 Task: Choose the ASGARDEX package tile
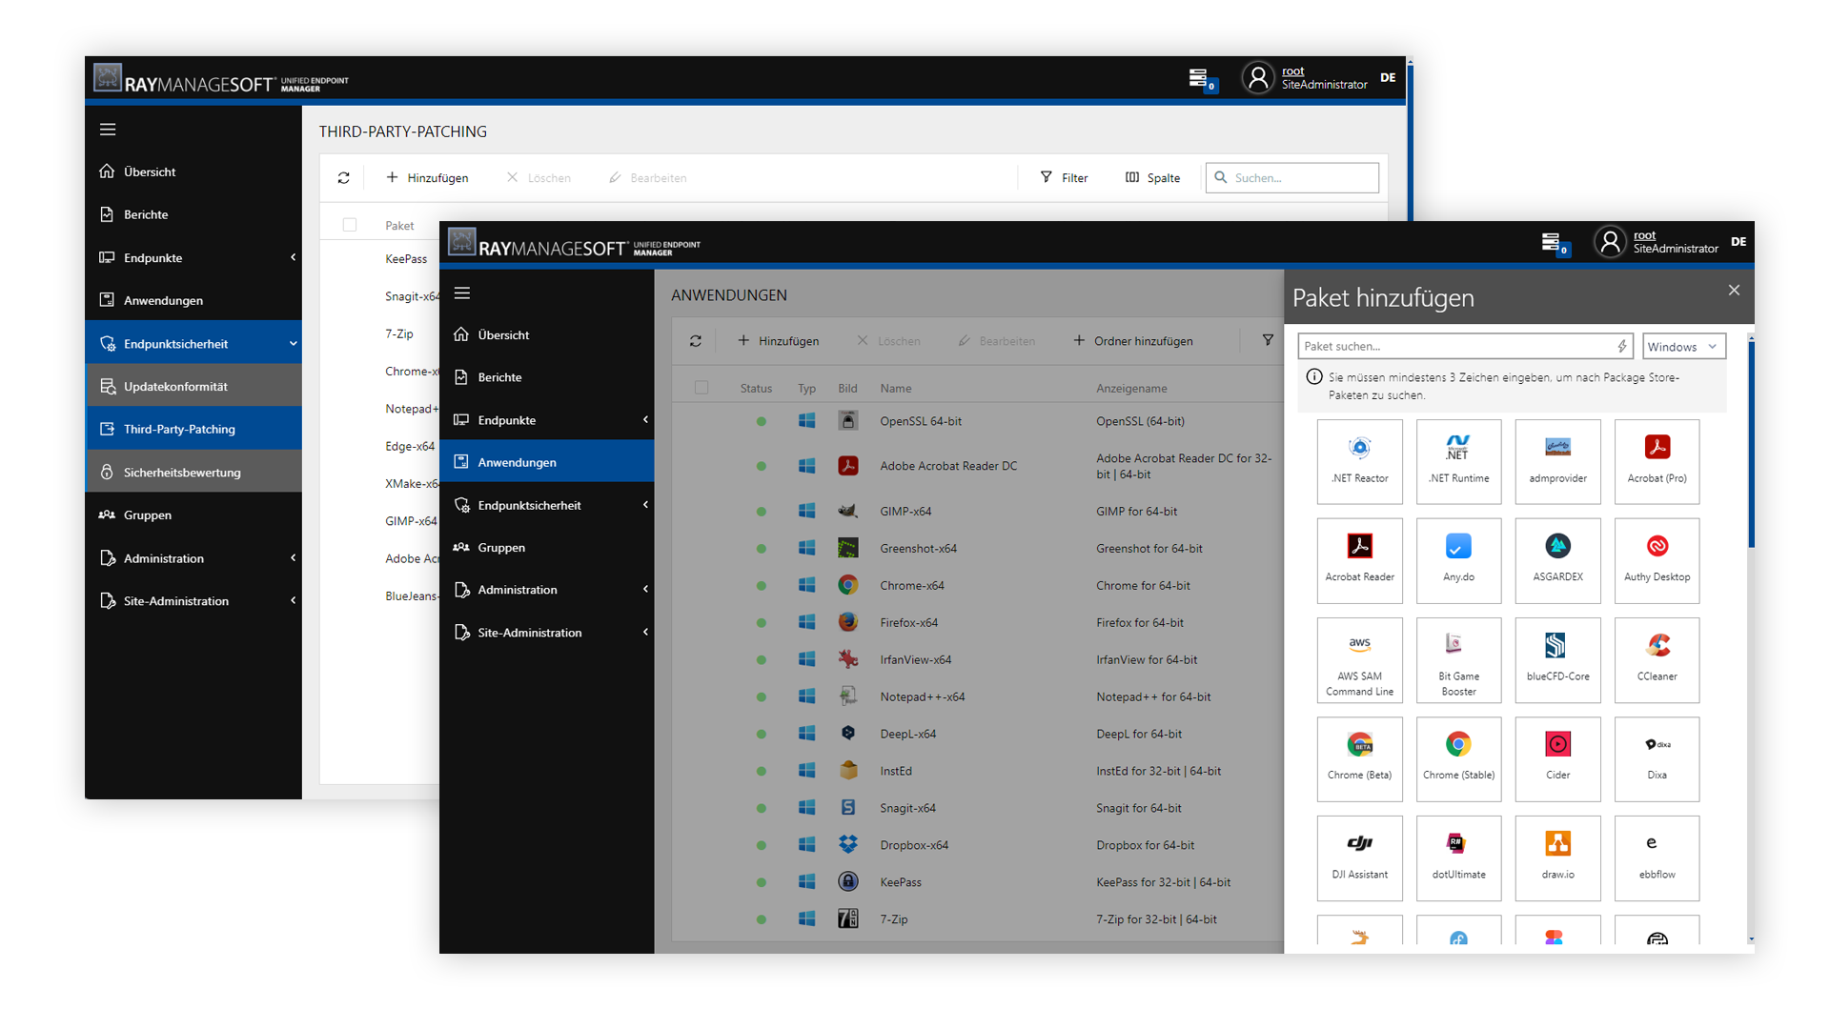1557,560
